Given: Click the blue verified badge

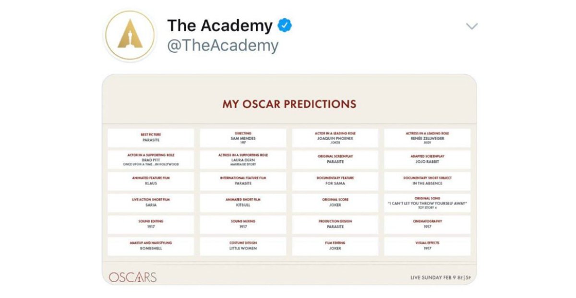Looking at the screenshot, I should [x=286, y=25].
